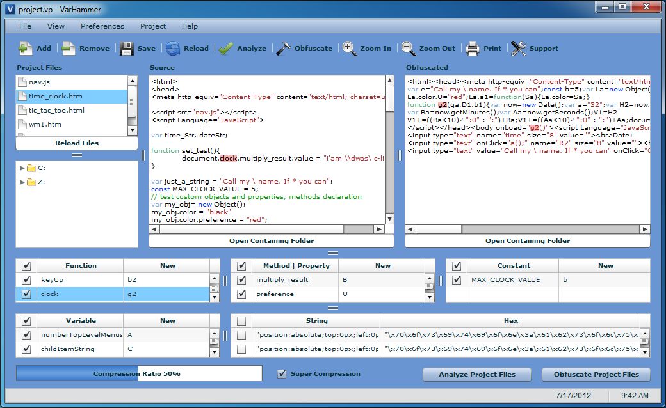Open Support tools icon
Screen dimensions: 666x408
pos(518,49)
